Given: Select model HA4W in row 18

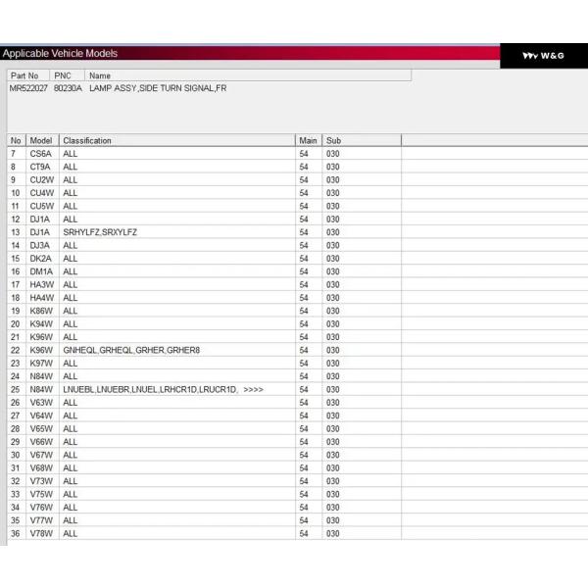Looking at the screenshot, I should (42, 298).
